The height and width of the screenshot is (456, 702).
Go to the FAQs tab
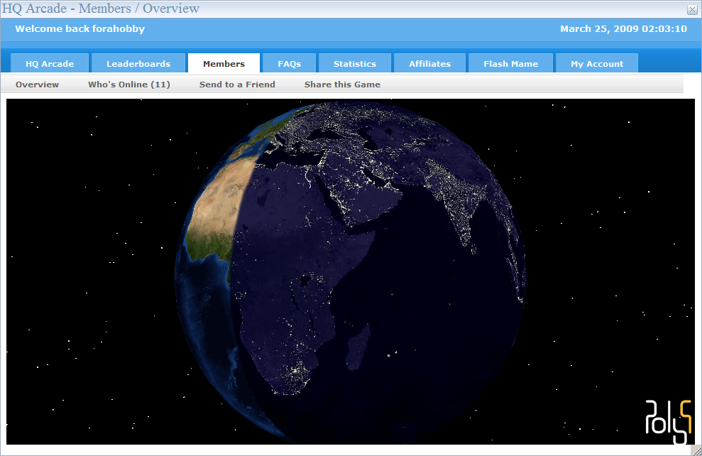(289, 63)
